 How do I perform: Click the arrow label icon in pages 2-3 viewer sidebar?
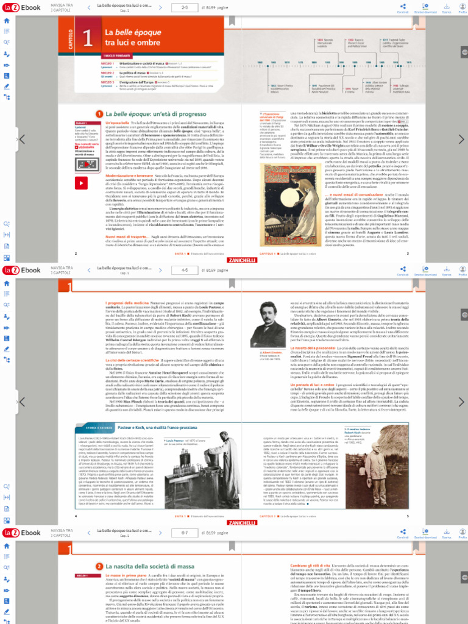[x=6, y=65]
